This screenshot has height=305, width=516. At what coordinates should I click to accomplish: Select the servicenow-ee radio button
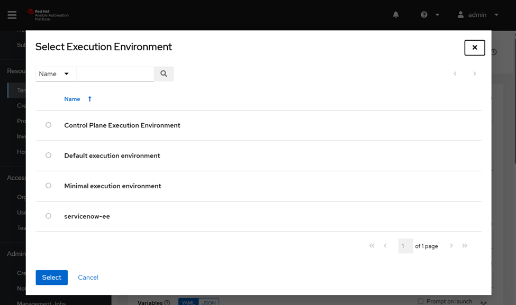point(48,216)
